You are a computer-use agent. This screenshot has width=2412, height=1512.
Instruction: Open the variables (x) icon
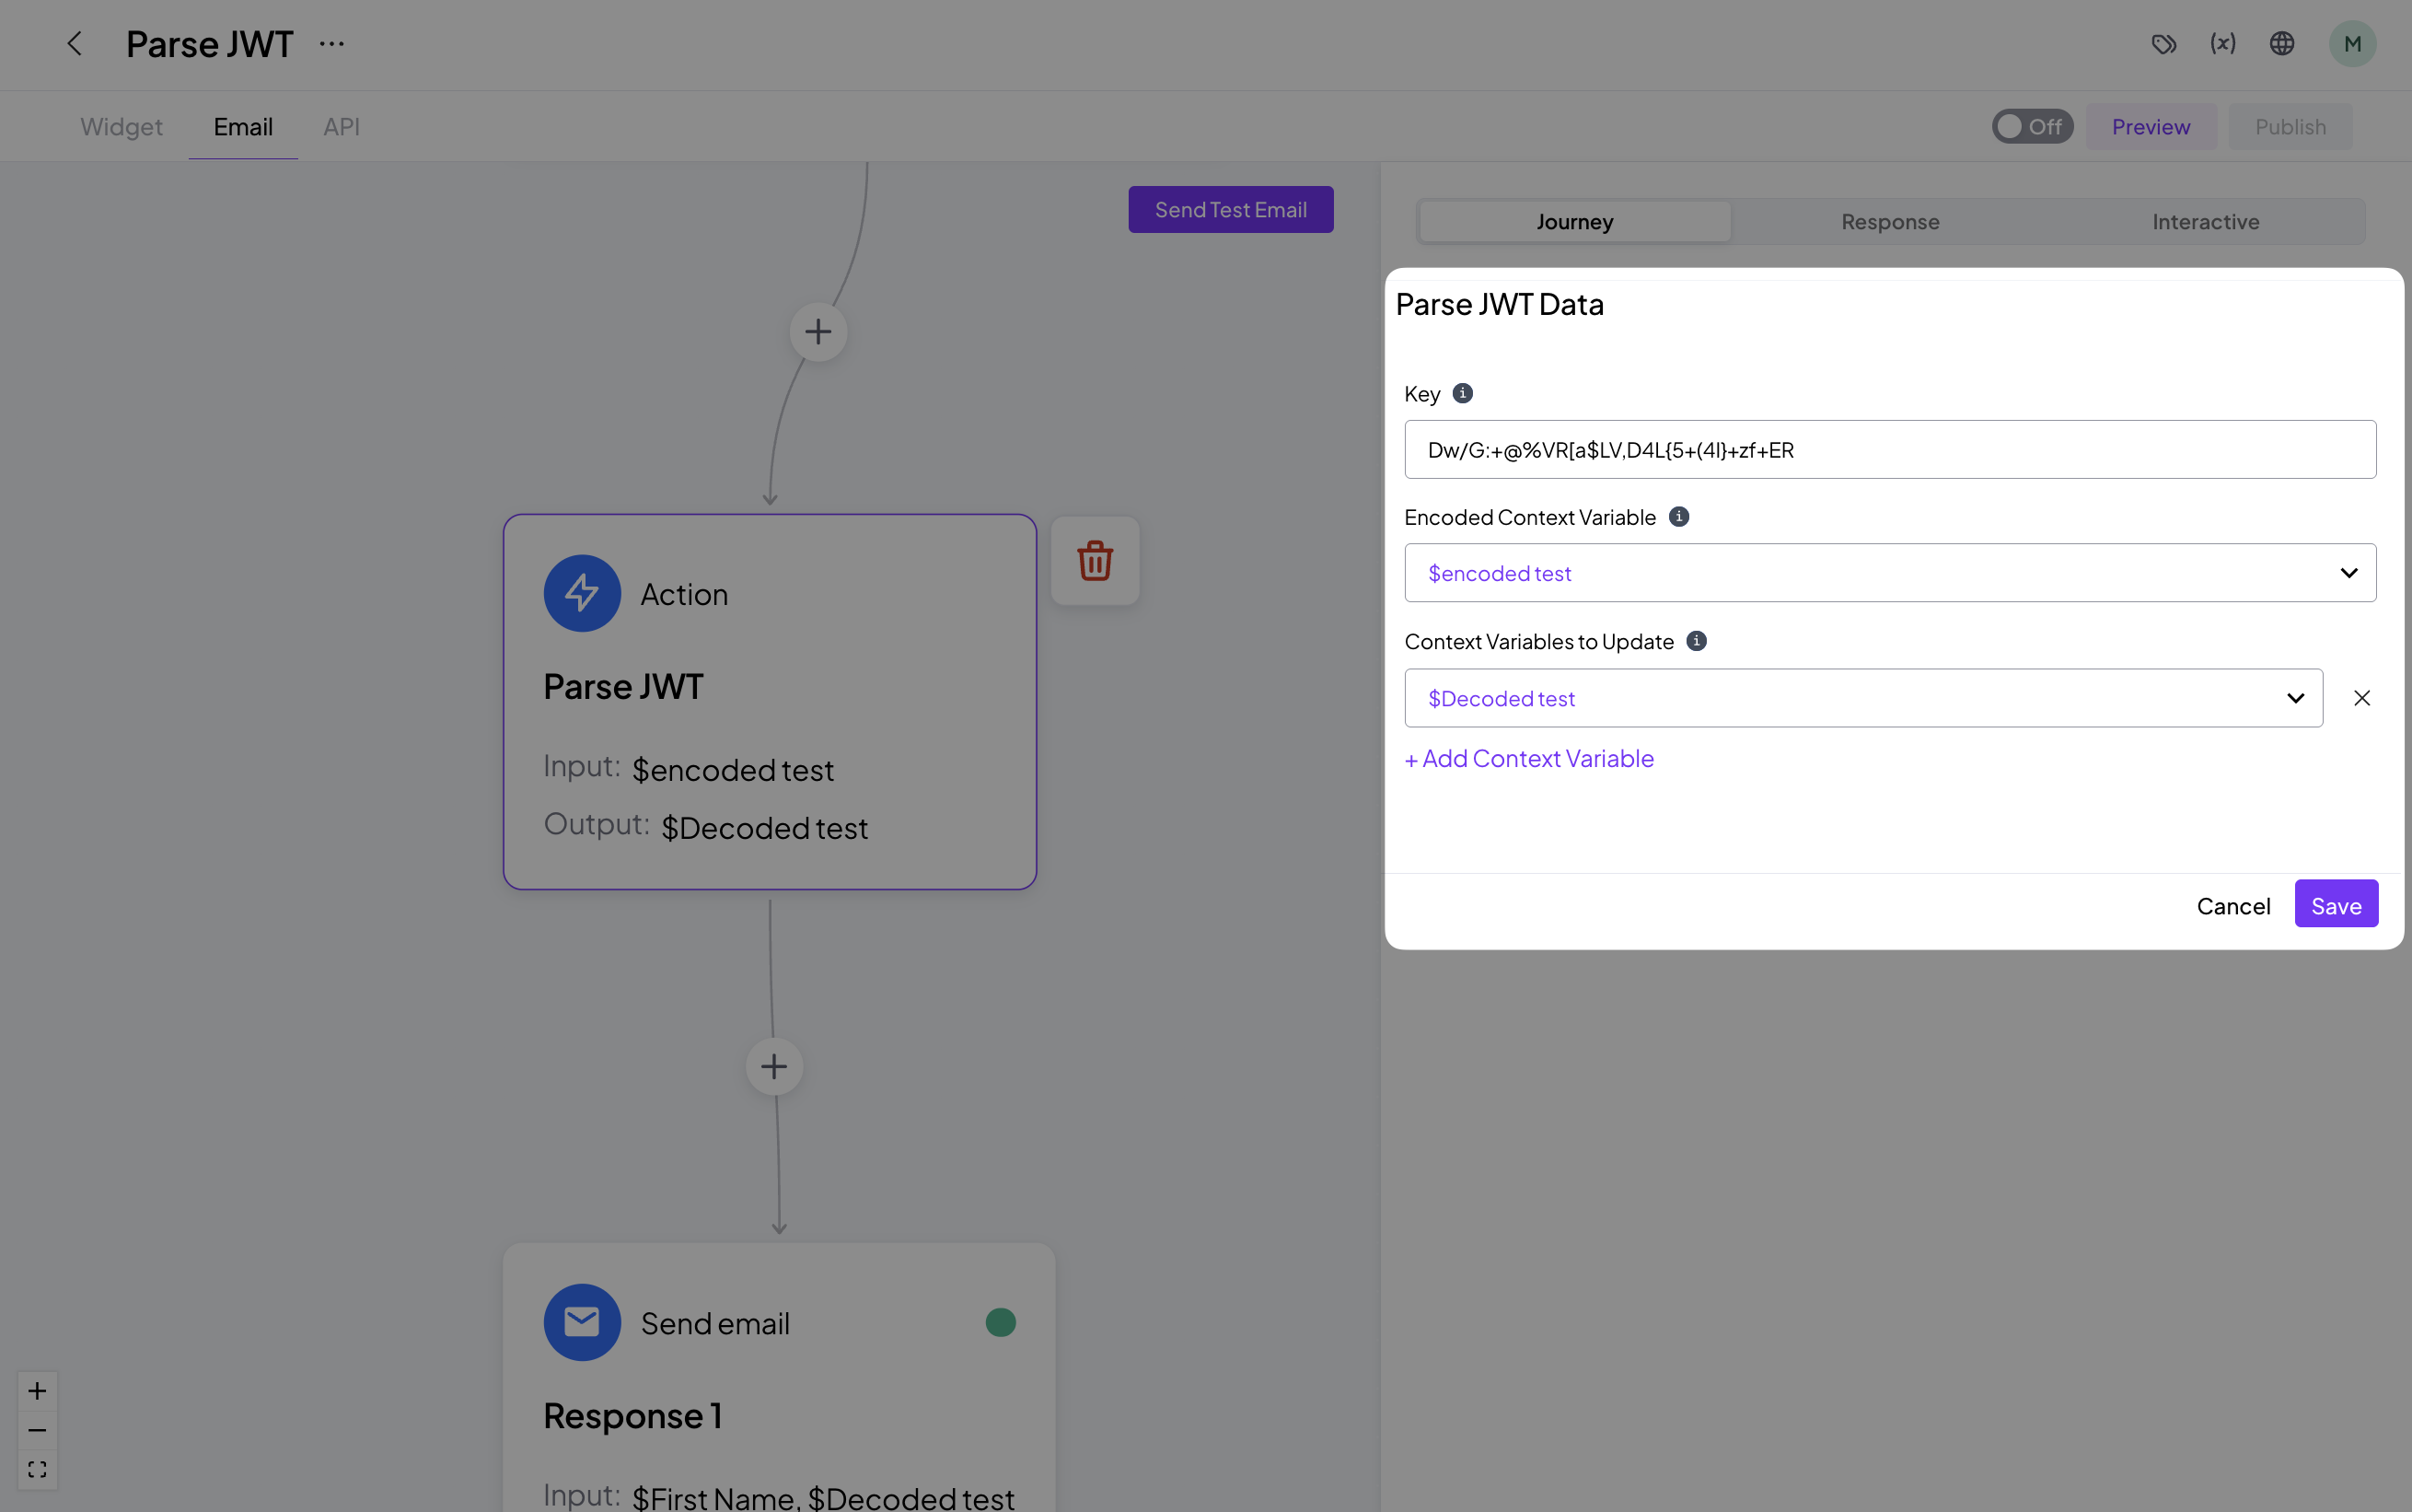[2223, 44]
